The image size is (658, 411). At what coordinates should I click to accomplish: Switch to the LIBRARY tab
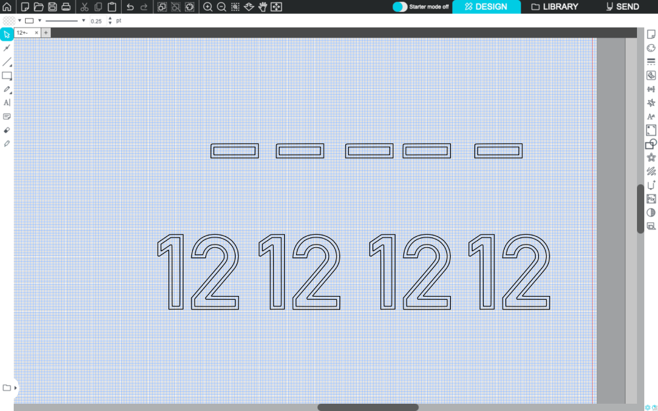(x=555, y=7)
